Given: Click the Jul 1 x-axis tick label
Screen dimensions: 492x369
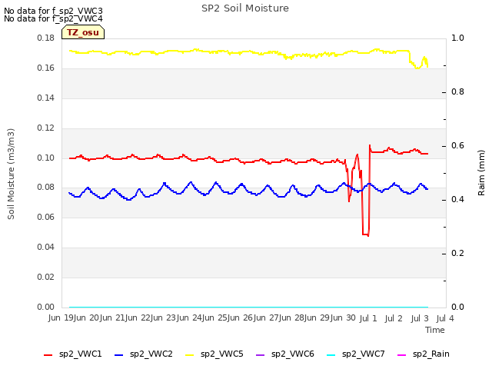Looking at the screenshot, I should pyautogui.click(x=367, y=318).
